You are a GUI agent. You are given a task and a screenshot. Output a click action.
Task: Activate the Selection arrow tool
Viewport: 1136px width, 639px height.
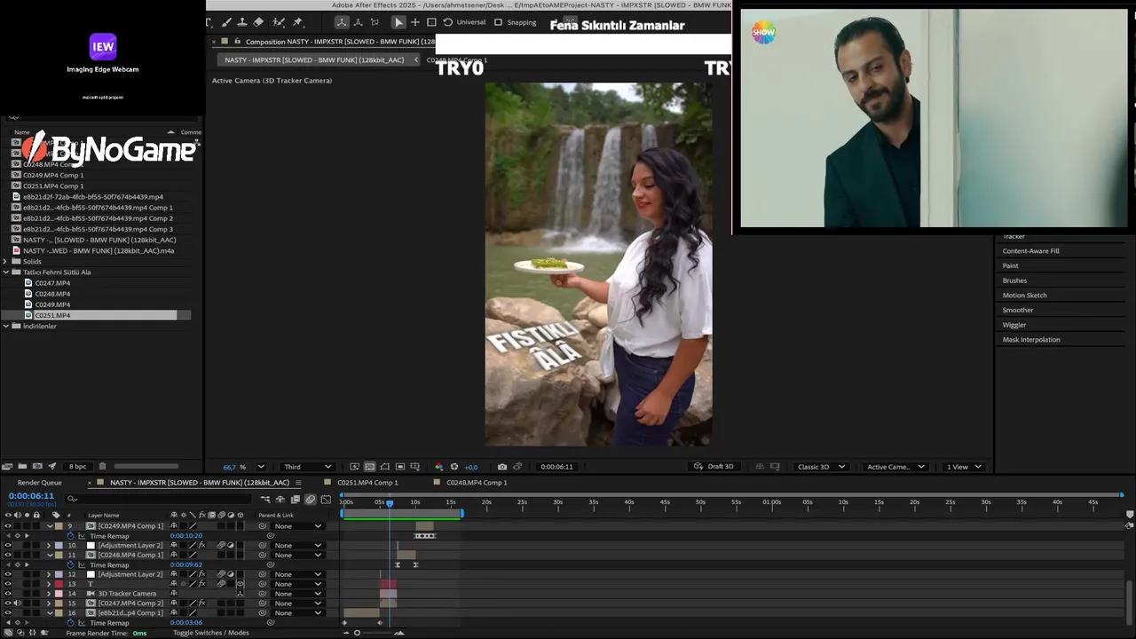pos(398,22)
